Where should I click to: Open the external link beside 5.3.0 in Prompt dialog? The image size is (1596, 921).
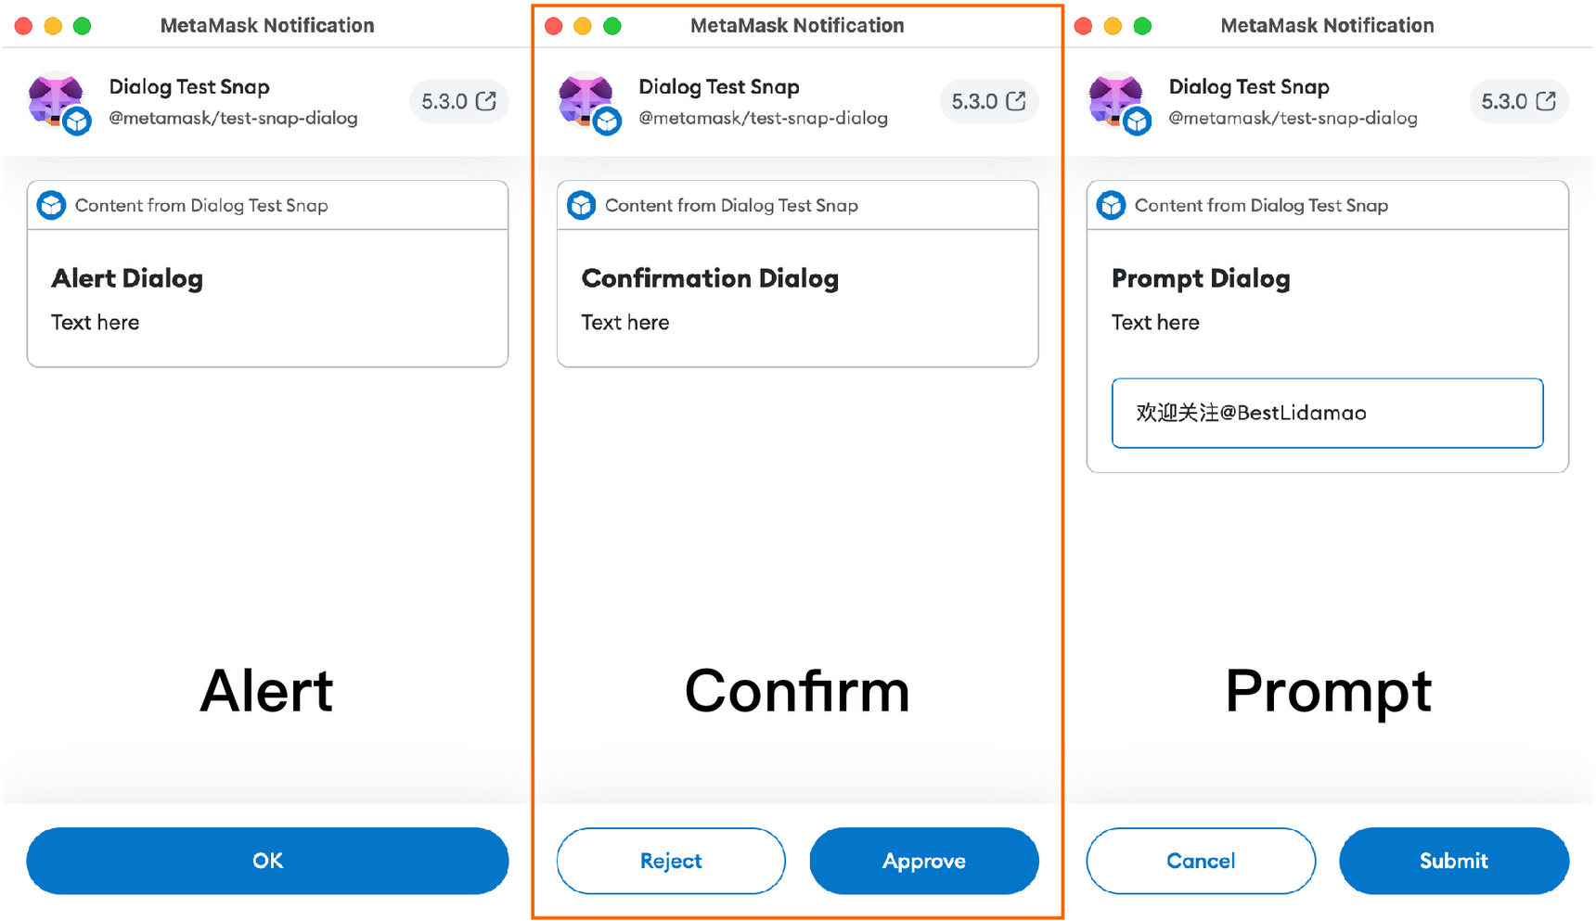click(1546, 101)
